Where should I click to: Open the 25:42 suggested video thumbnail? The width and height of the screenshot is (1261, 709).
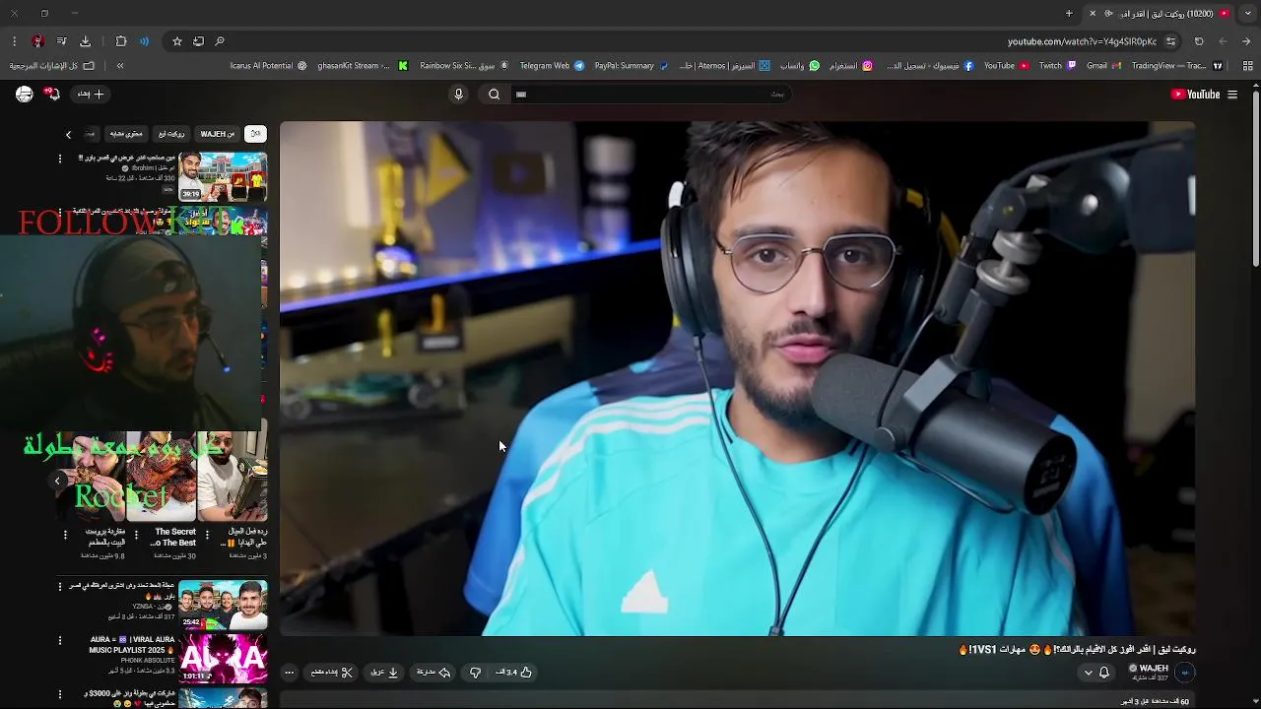[x=223, y=605]
